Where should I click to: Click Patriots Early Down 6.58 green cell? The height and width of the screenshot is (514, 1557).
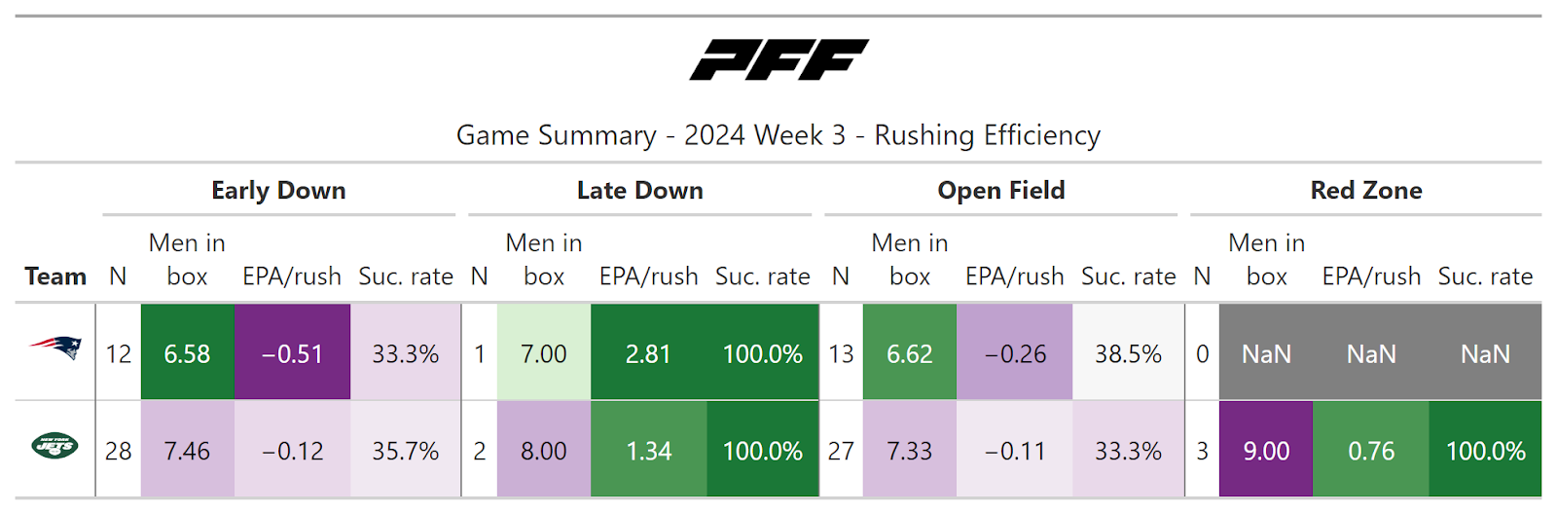pyautogui.click(x=187, y=353)
